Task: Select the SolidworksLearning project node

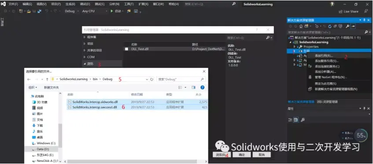Action: [314, 42]
